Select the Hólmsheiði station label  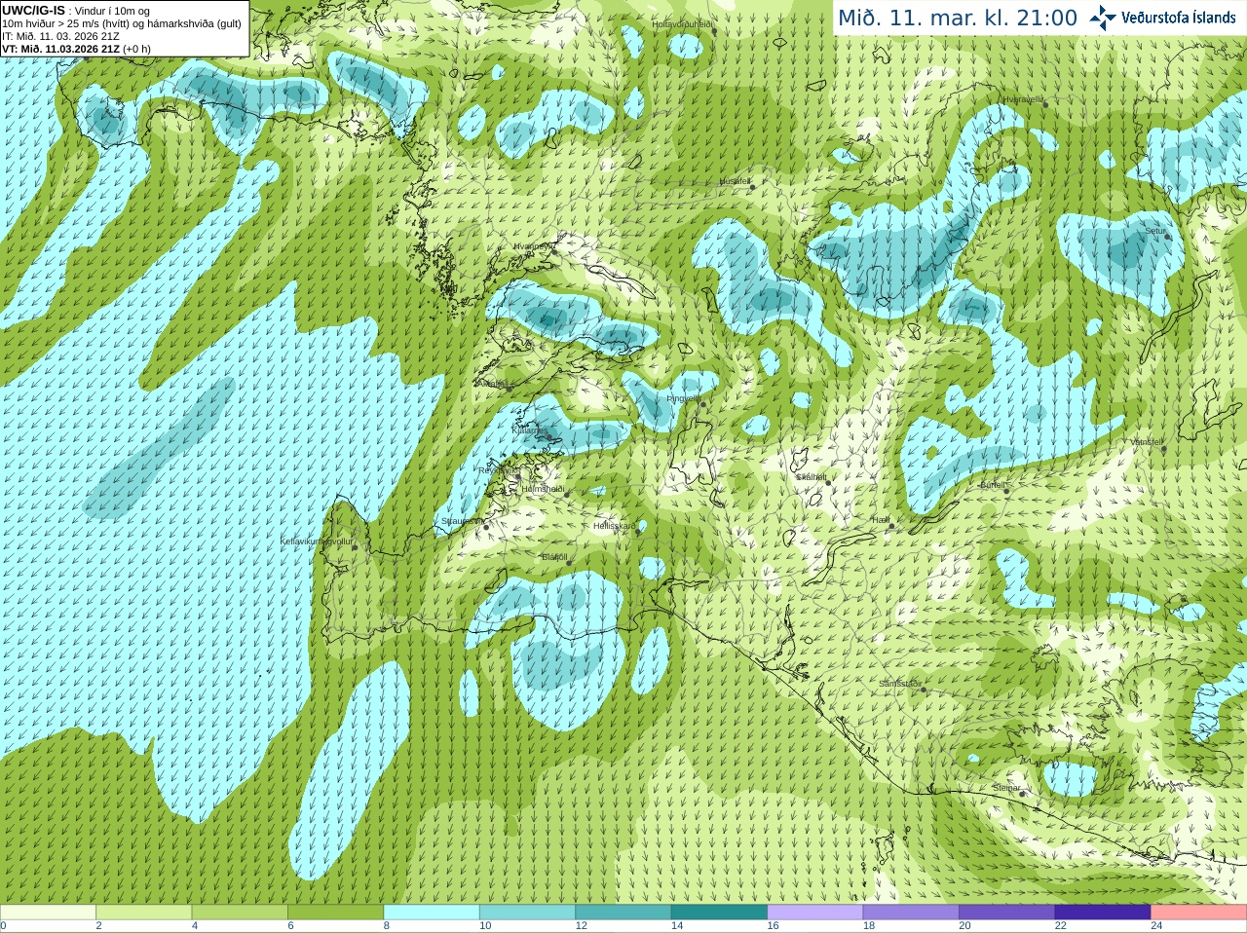coord(543,489)
